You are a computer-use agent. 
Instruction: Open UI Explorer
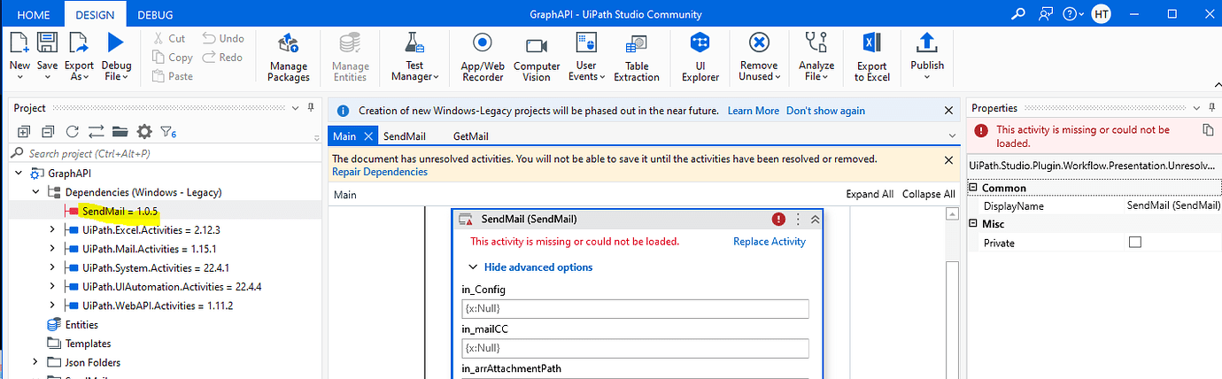pyautogui.click(x=700, y=58)
